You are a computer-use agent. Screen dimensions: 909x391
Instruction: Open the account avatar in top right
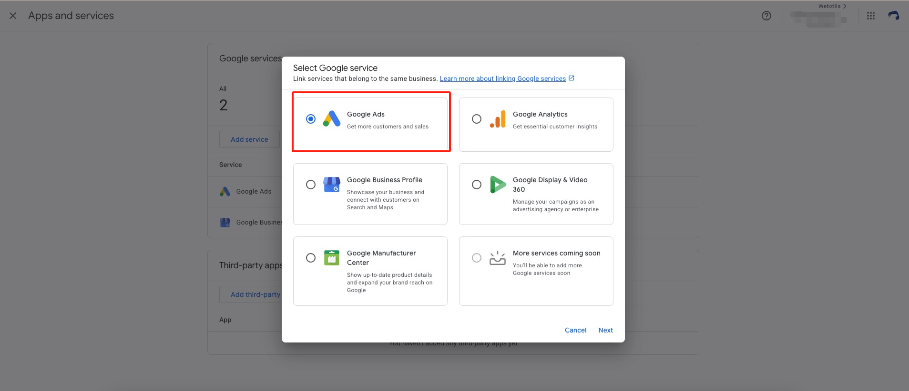tap(894, 16)
